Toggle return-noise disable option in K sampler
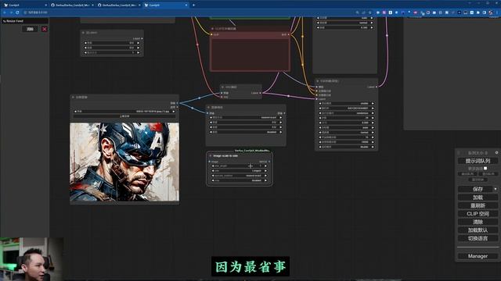 click(346, 147)
